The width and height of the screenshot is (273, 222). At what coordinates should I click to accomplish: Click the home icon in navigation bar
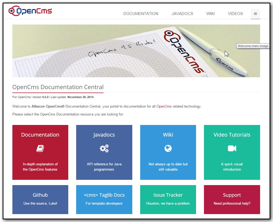tap(255, 14)
